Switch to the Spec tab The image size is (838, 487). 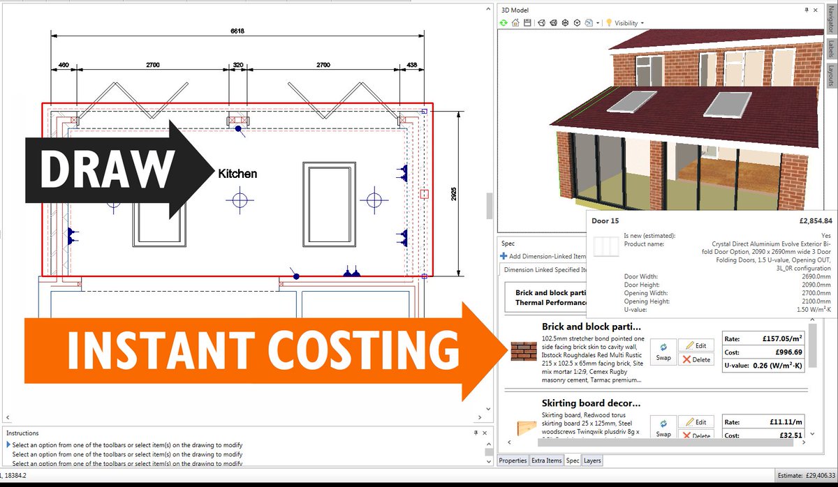pyautogui.click(x=573, y=460)
